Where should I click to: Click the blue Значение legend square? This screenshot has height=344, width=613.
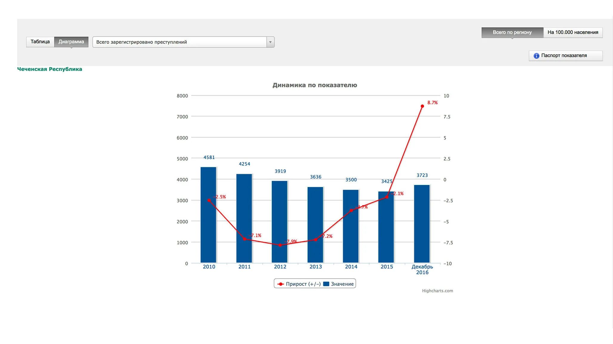pyautogui.click(x=326, y=284)
